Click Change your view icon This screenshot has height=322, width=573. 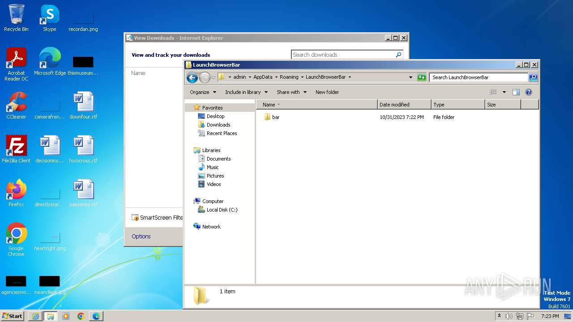click(x=493, y=92)
